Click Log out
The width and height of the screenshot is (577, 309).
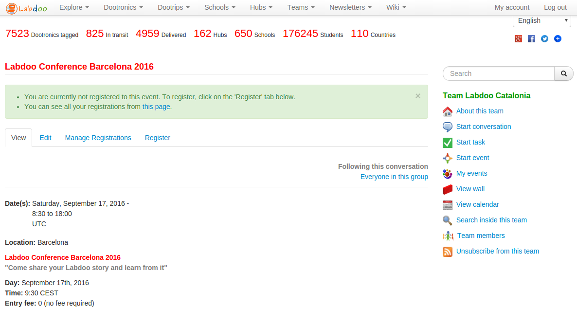click(x=555, y=7)
